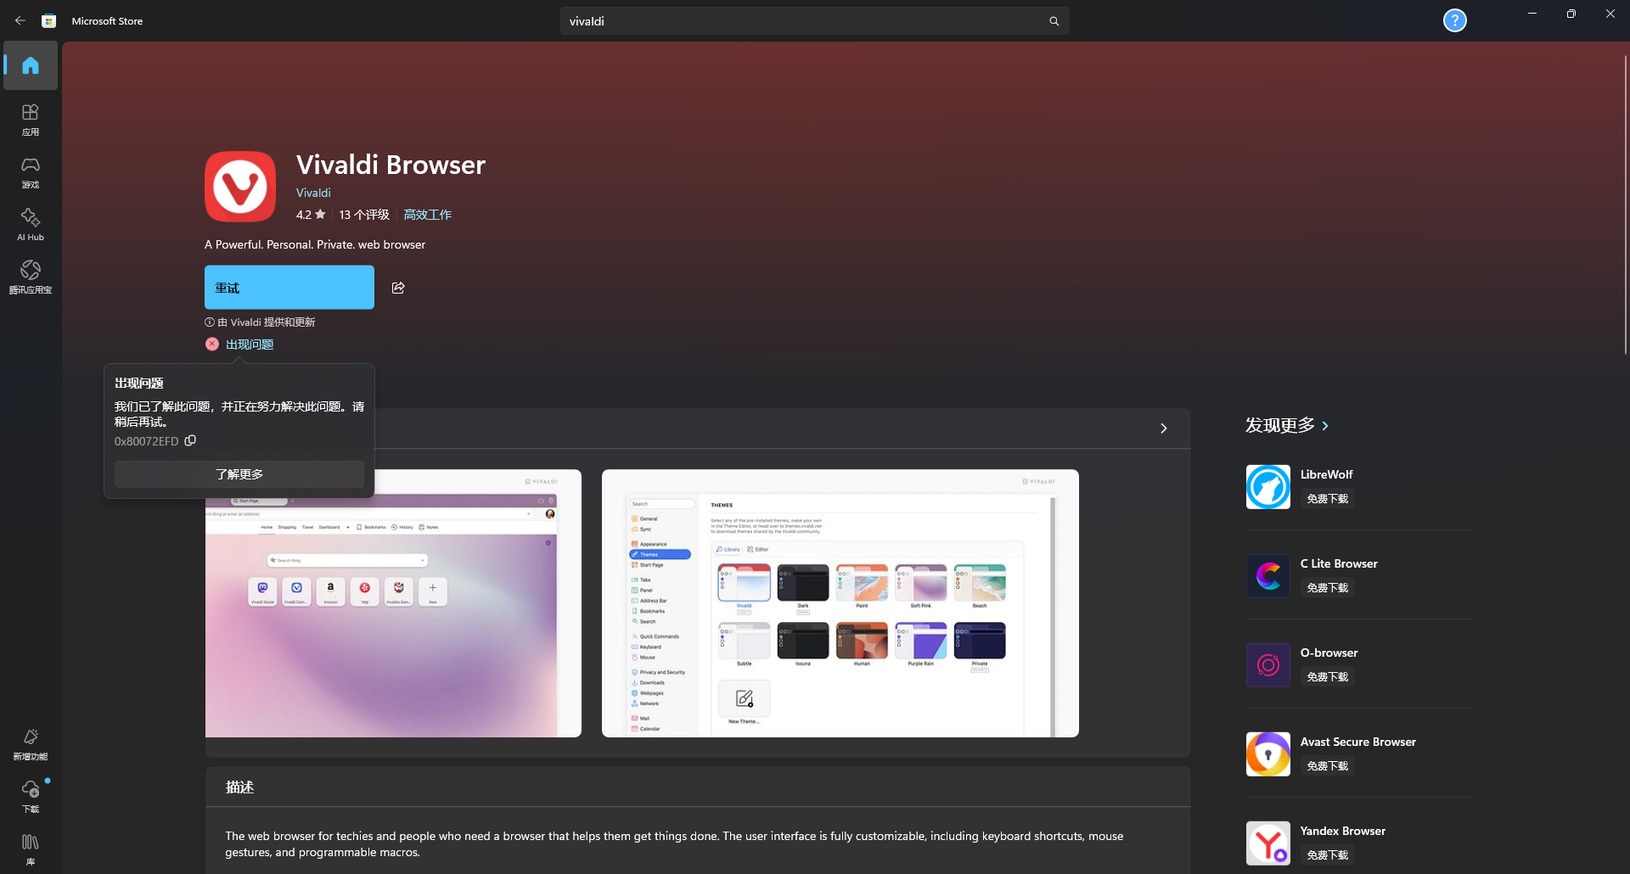Click the 出现问题 error link

pyautogui.click(x=250, y=345)
